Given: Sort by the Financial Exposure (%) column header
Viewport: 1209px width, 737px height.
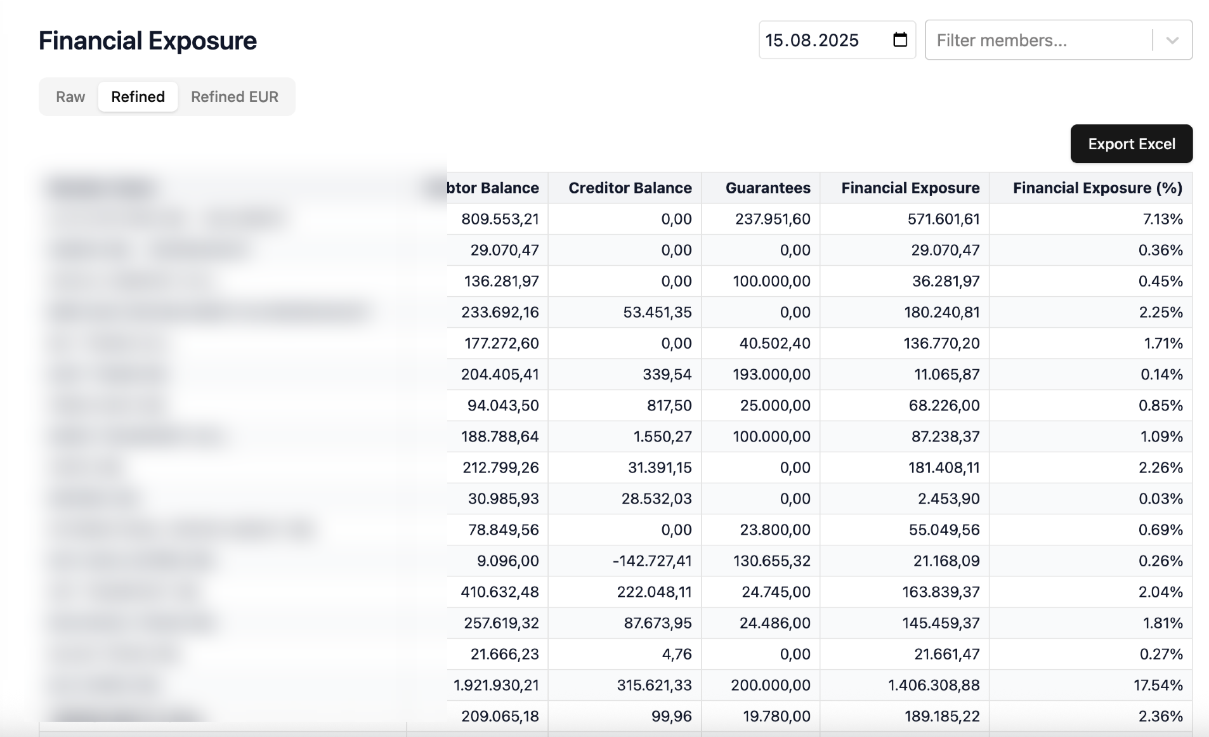Looking at the screenshot, I should coord(1097,188).
